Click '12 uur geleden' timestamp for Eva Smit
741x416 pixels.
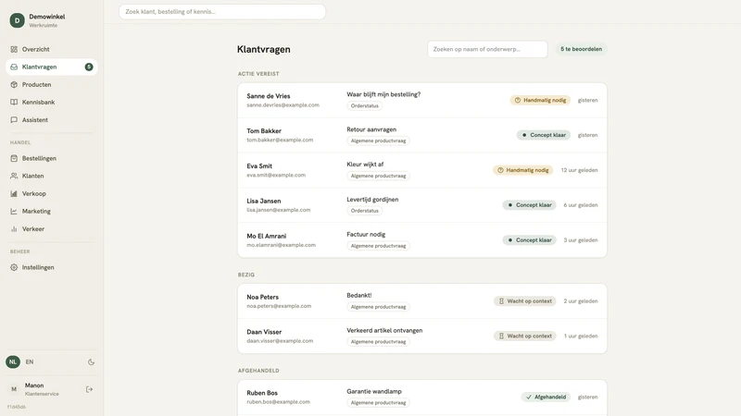tap(580, 170)
